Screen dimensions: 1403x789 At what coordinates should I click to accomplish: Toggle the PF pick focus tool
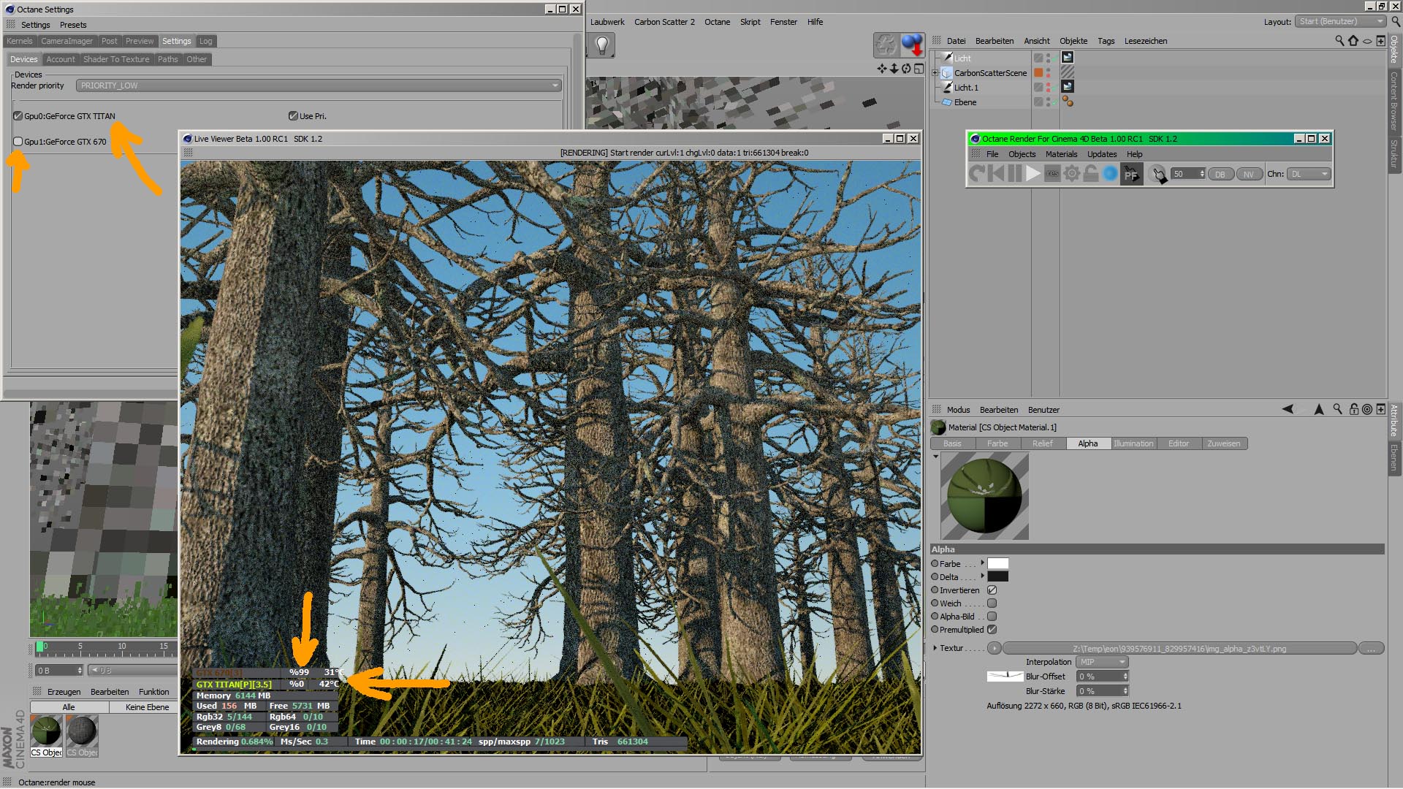point(1131,174)
